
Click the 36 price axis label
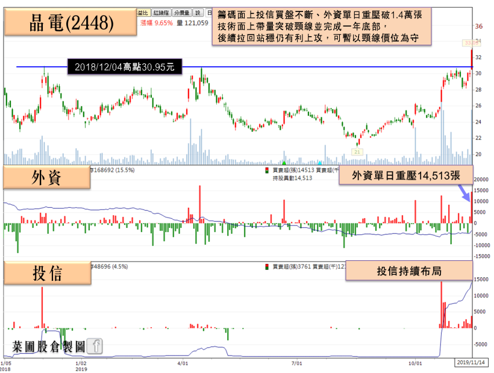coord(478,27)
